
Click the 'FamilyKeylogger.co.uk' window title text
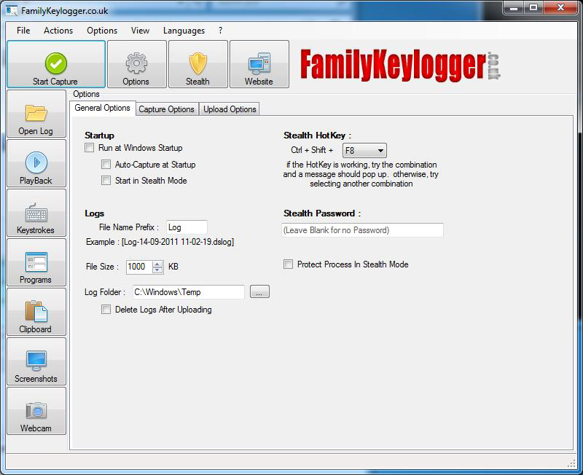pos(65,11)
